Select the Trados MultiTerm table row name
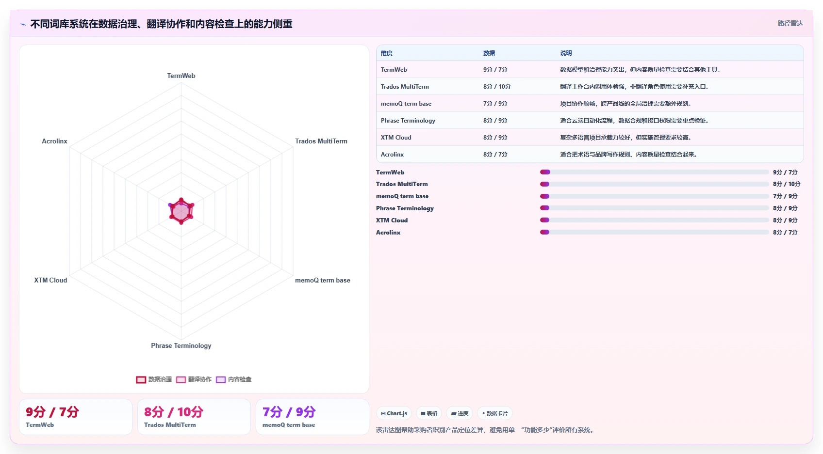 coord(405,87)
